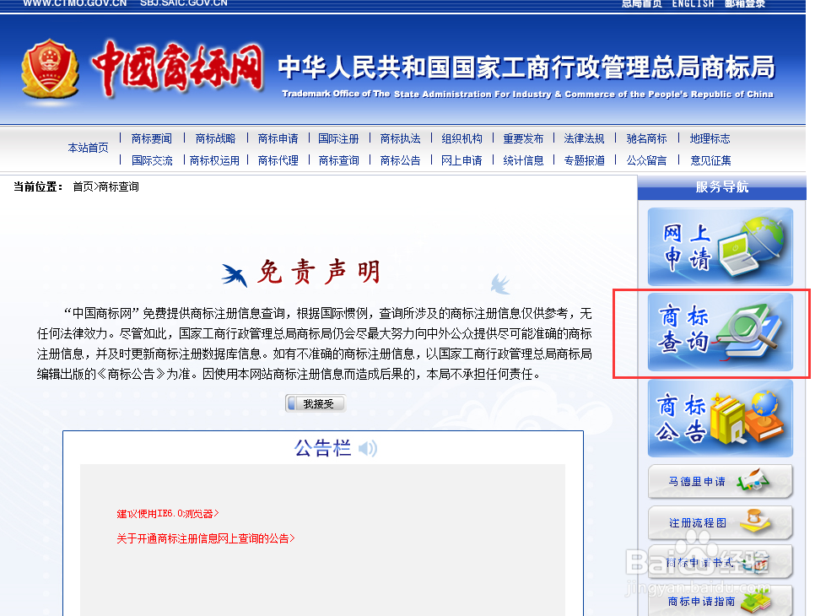Open 关于开通商标注册信息网上查询的公告 link
The image size is (815, 616).
pos(206,538)
